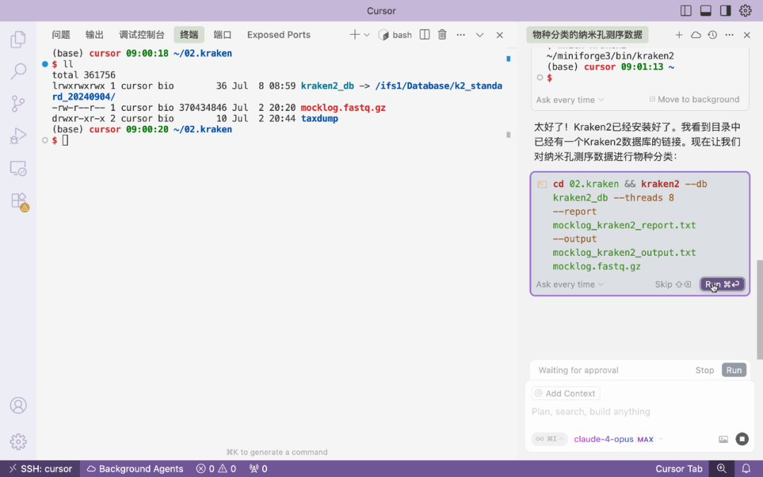Viewport: 763px width, 477px height.
Task: Click the ~/miniforge3/bin/kraken2 path in chat
Action: [x=610, y=56]
